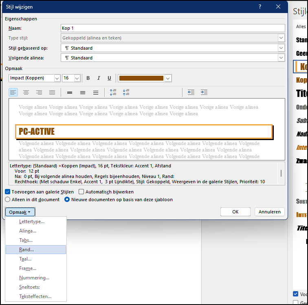Open font name dropdown Impact (Koppen)
This screenshot has width=308, height=305.
click(57, 78)
